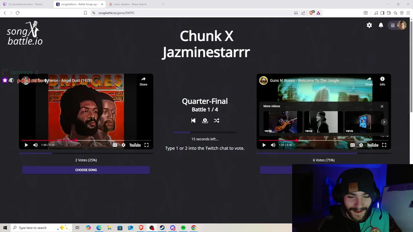
Task: Open the guitar thumbnail in More videos
Action: click(283, 122)
